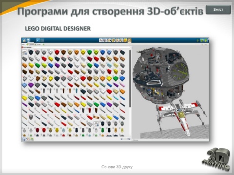Select the first tool in center toolbar
The height and width of the screenshot is (175, 234).
(101, 40)
